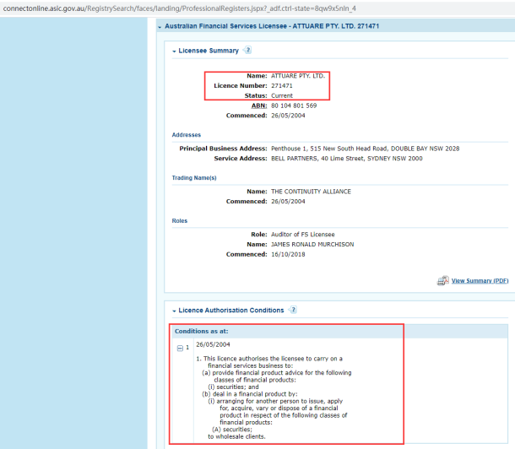515x449 pixels.
Task: Click the name ATTUARE PTY. LTD. in the summary
Action: point(298,76)
